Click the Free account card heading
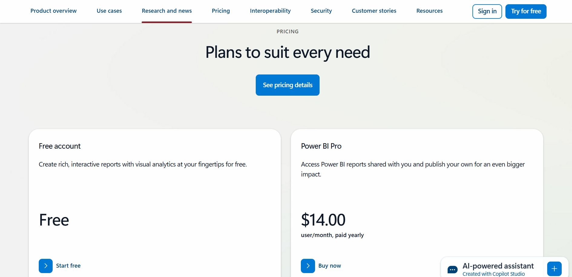This screenshot has width=572, height=277. pos(60,146)
